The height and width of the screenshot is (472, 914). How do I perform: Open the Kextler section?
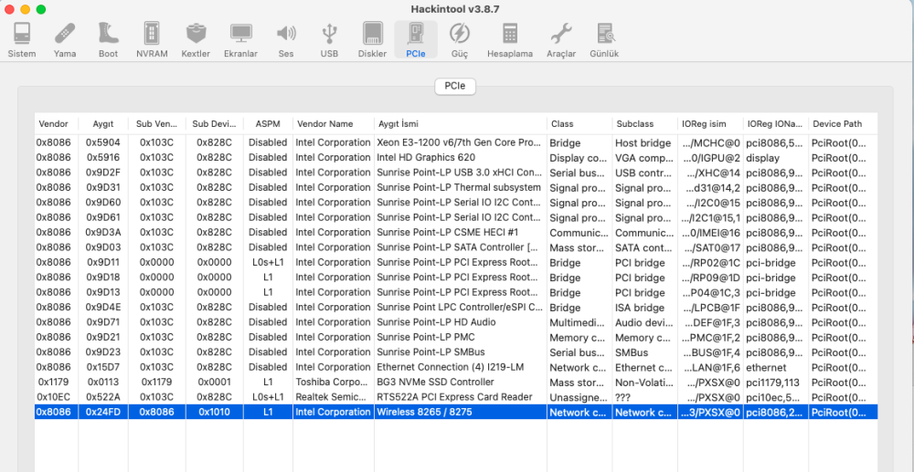(x=196, y=39)
